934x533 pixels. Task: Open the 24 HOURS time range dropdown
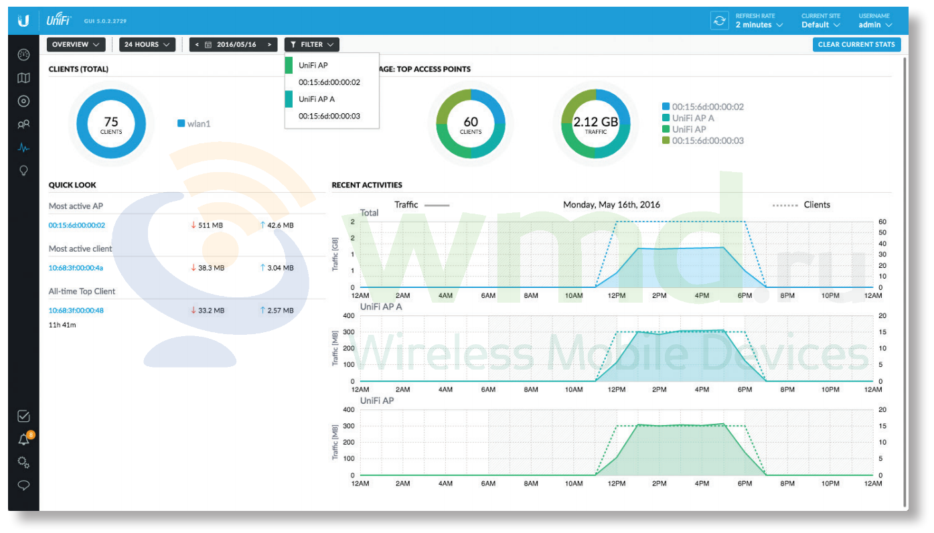[x=147, y=44]
